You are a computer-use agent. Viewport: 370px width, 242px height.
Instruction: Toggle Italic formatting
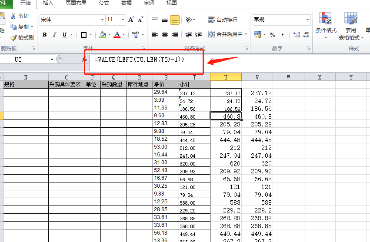click(x=54, y=35)
